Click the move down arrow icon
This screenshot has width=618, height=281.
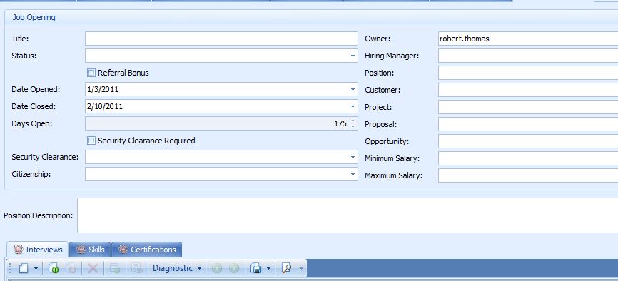pyautogui.click(x=234, y=268)
